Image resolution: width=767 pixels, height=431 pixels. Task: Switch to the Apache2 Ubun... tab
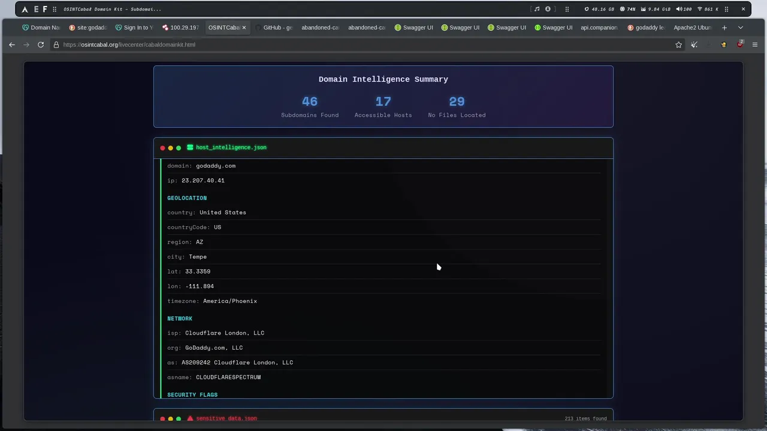(x=692, y=28)
